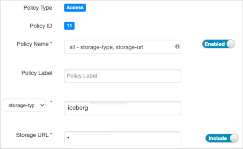Click into the Storage URL input box
The width and height of the screenshot is (243, 149).
[122, 139]
